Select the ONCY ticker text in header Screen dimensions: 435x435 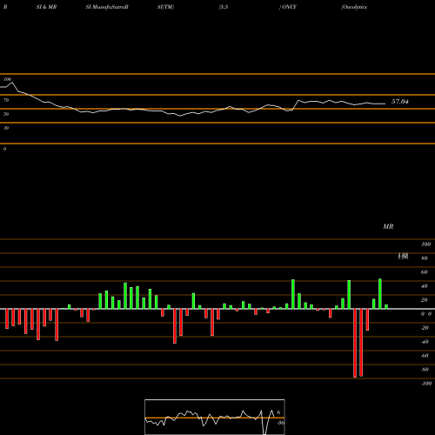[x=289, y=7]
